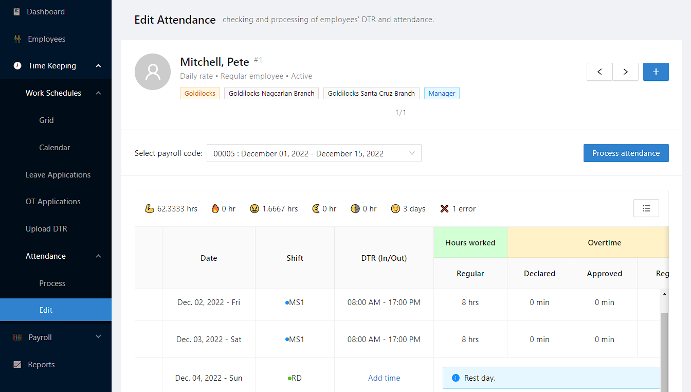Click Pete Mitchell's profile avatar
691x392 pixels.
tap(153, 72)
